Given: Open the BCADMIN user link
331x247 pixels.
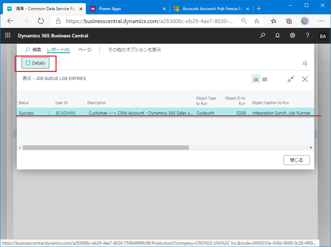Looking at the screenshot, I should 65,113.
